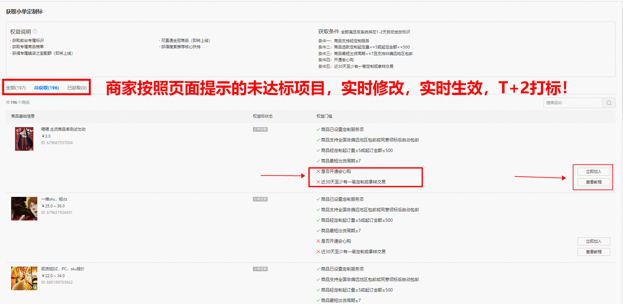Click product title 一维sku, 轻dz
623x304 pixels.
tap(54, 199)
